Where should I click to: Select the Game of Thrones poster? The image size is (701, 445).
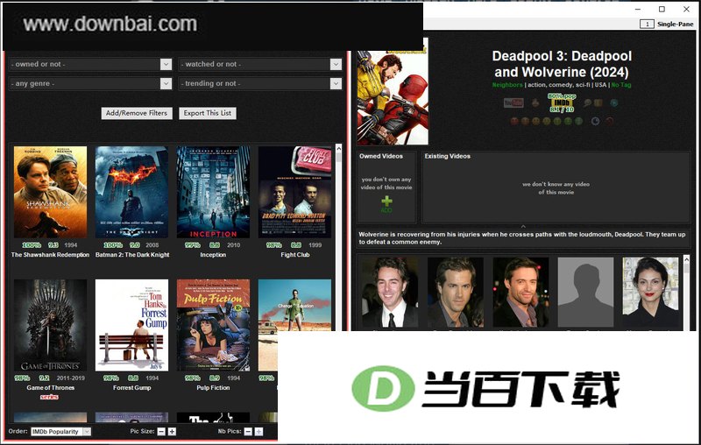tap(51, 325)
